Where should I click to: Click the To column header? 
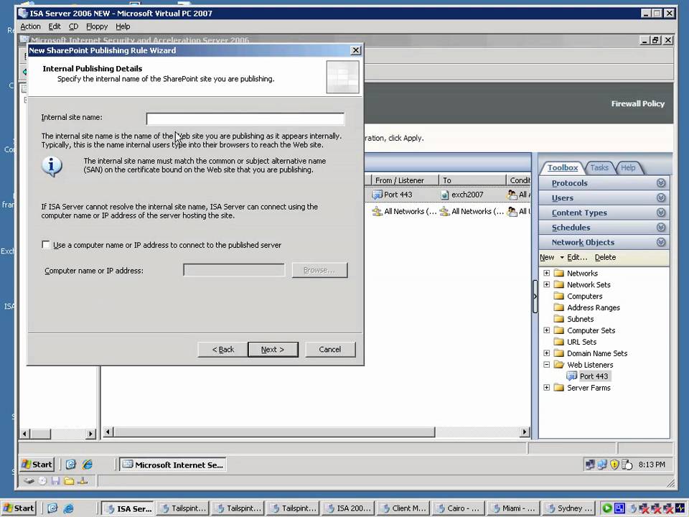click(x=473, y=180)
